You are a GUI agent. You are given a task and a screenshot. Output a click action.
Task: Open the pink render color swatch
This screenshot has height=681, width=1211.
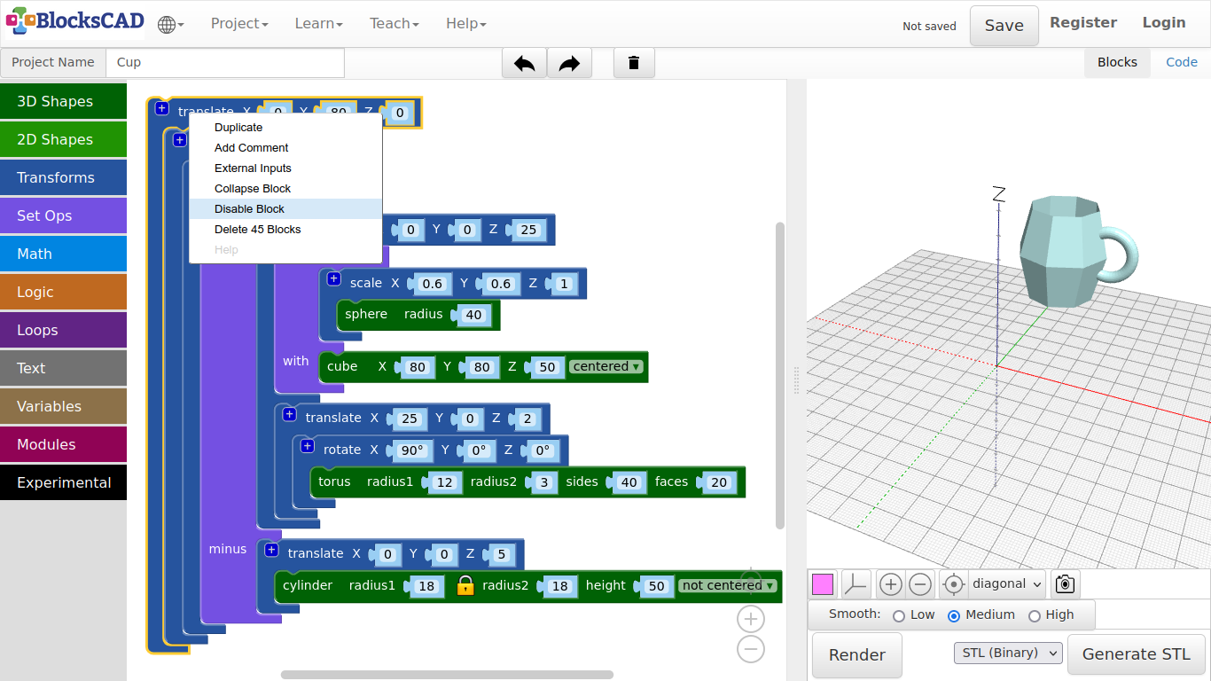[x=823, y=584]
